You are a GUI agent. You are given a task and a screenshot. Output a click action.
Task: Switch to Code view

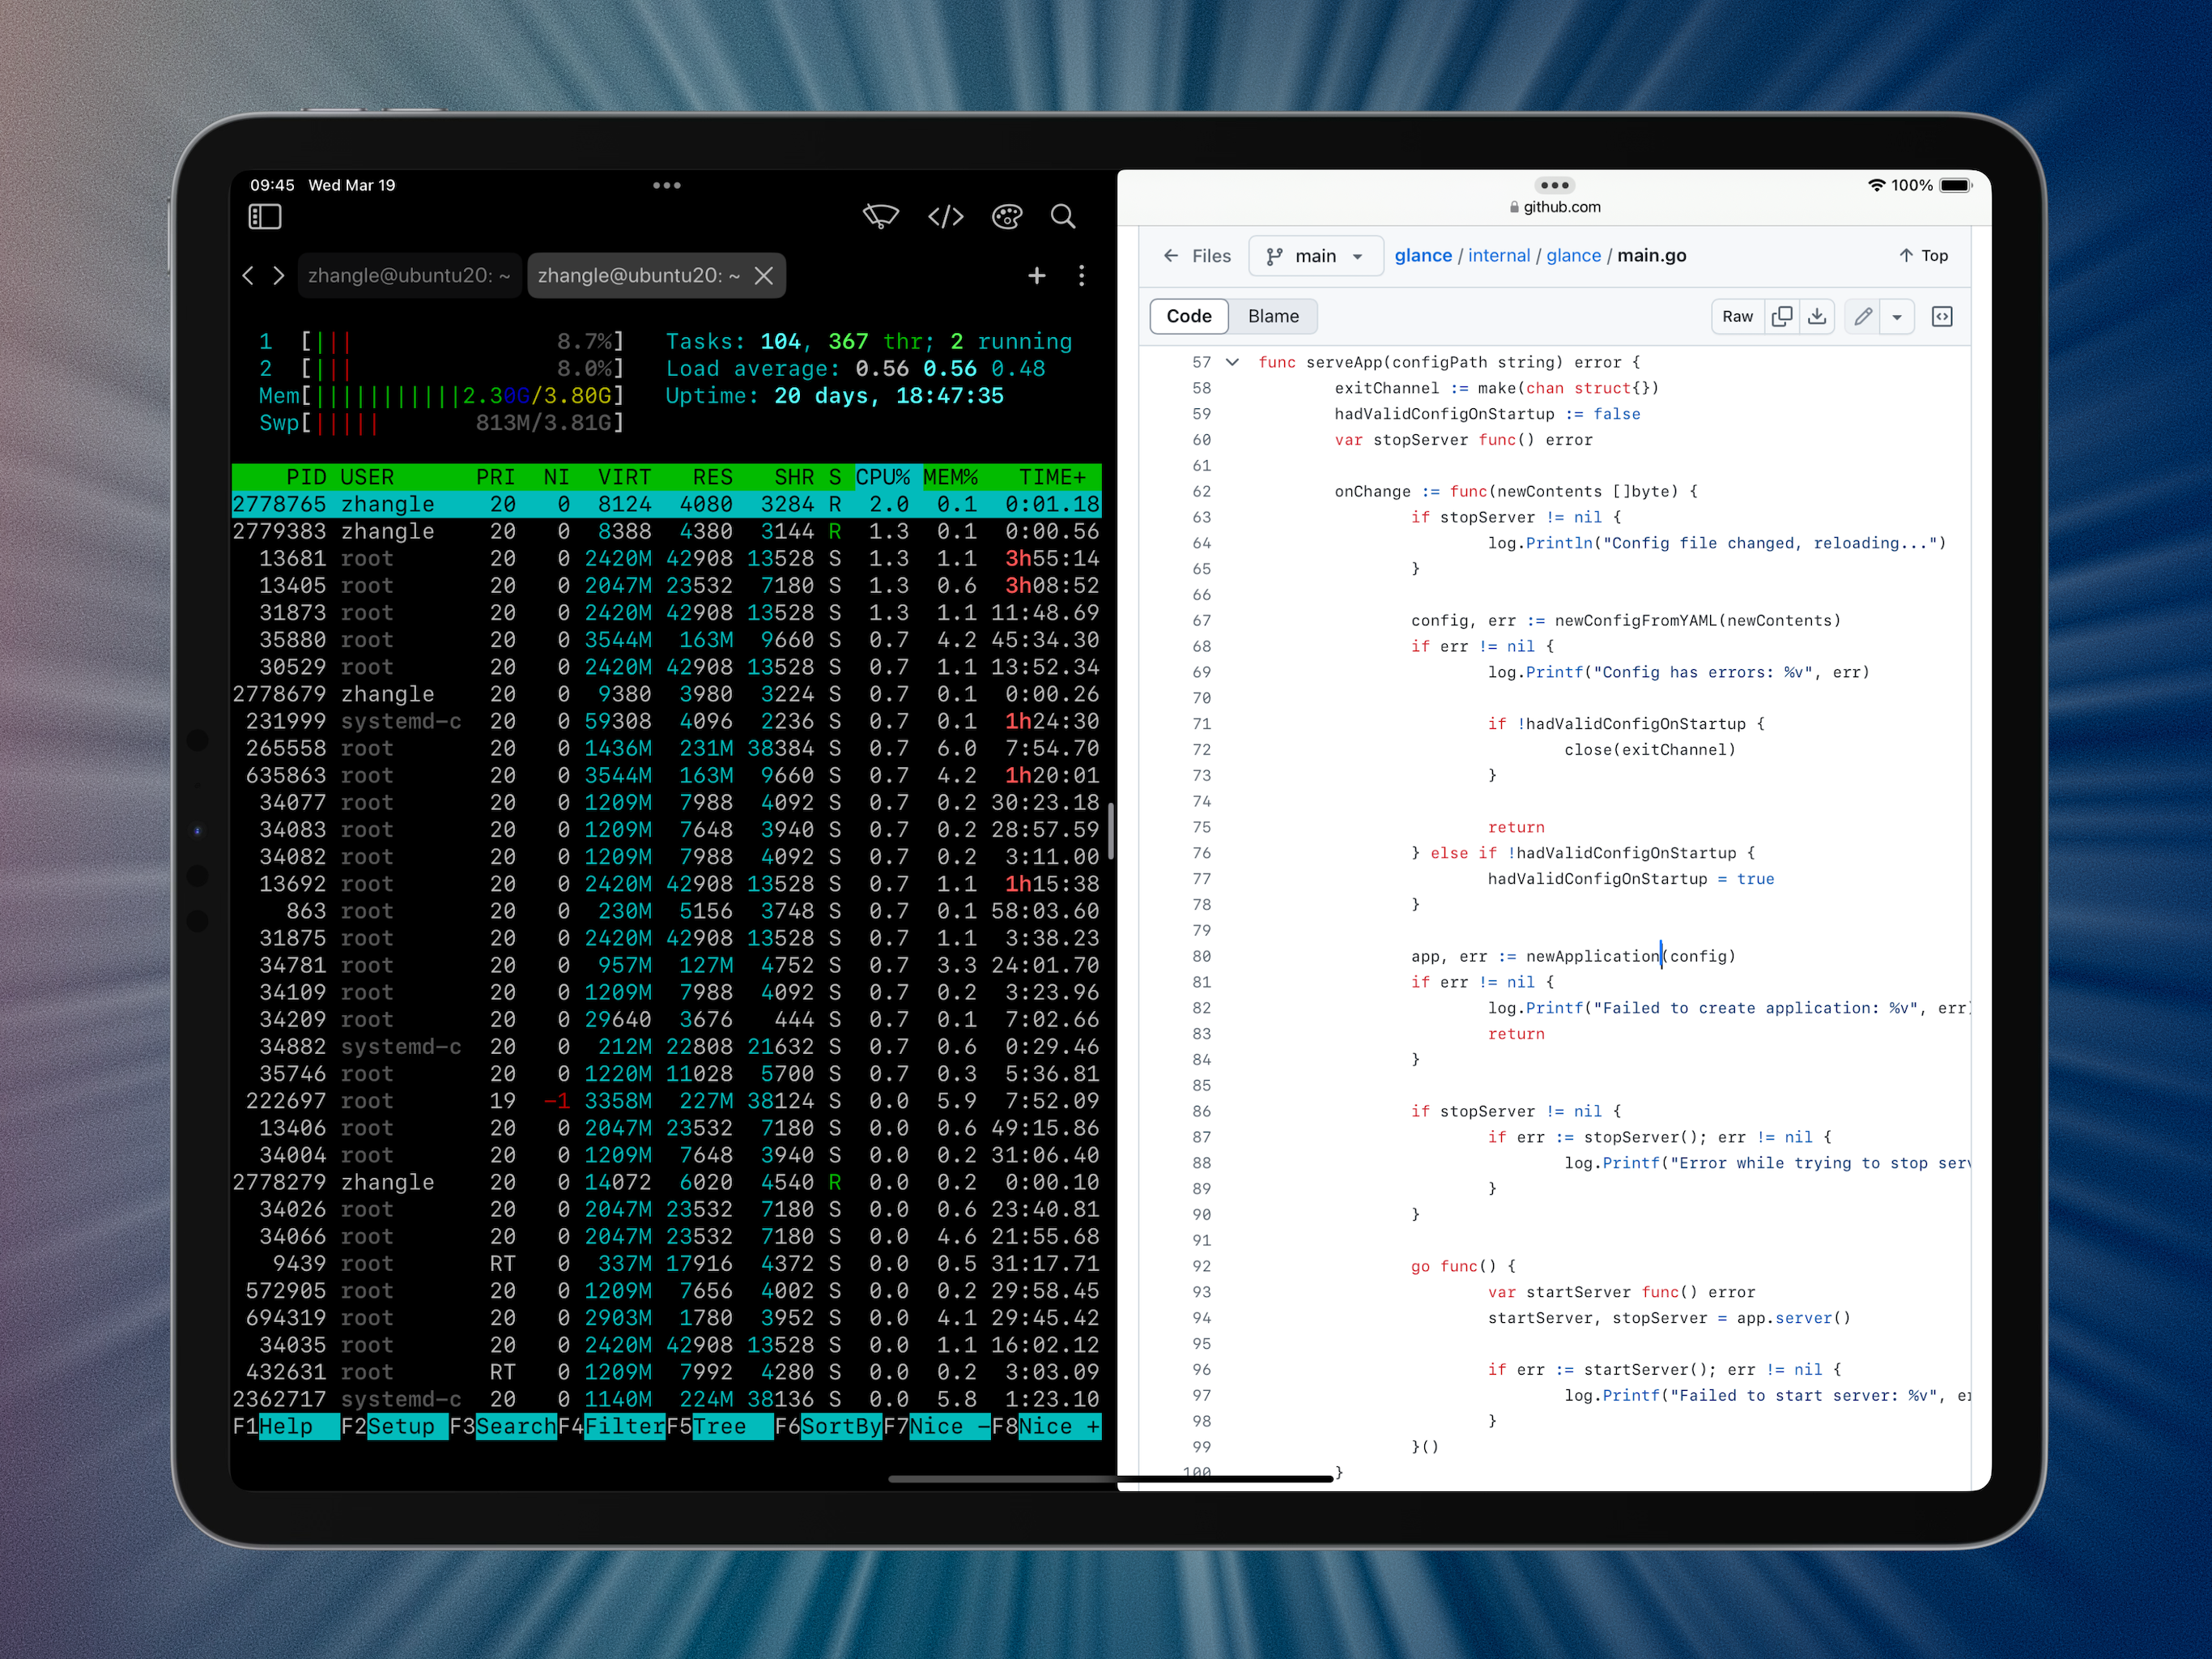click(x=1188, y=316)
